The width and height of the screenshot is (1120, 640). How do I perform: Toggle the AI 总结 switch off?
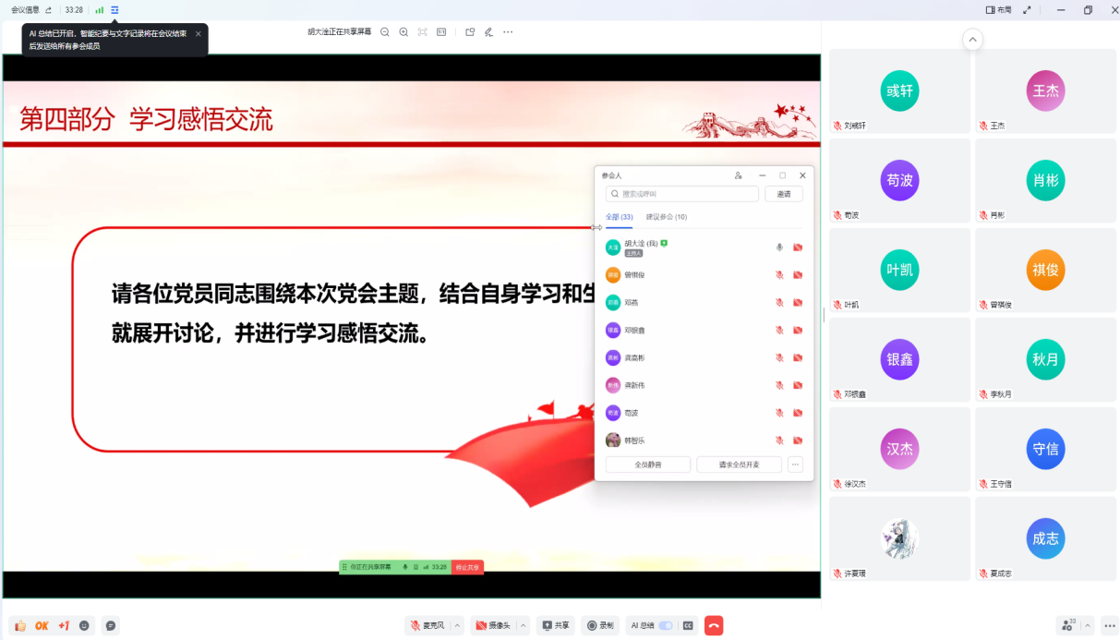coord(664,625)
